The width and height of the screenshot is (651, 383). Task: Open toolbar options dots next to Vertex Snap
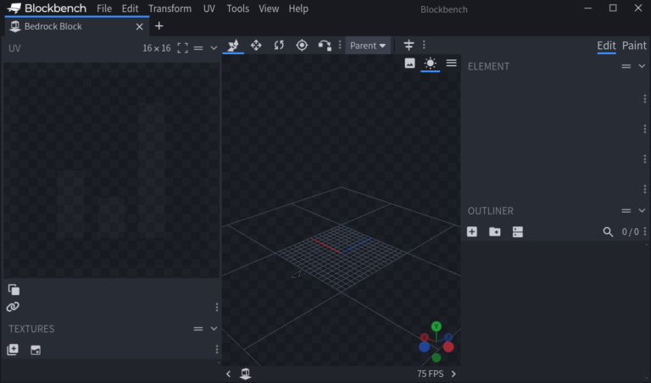pyautogui.click(x=340, y=45)
